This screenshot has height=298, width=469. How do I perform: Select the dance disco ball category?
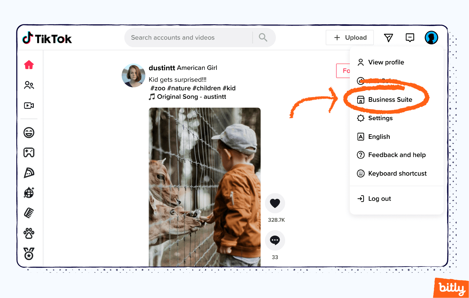(29, 193)
